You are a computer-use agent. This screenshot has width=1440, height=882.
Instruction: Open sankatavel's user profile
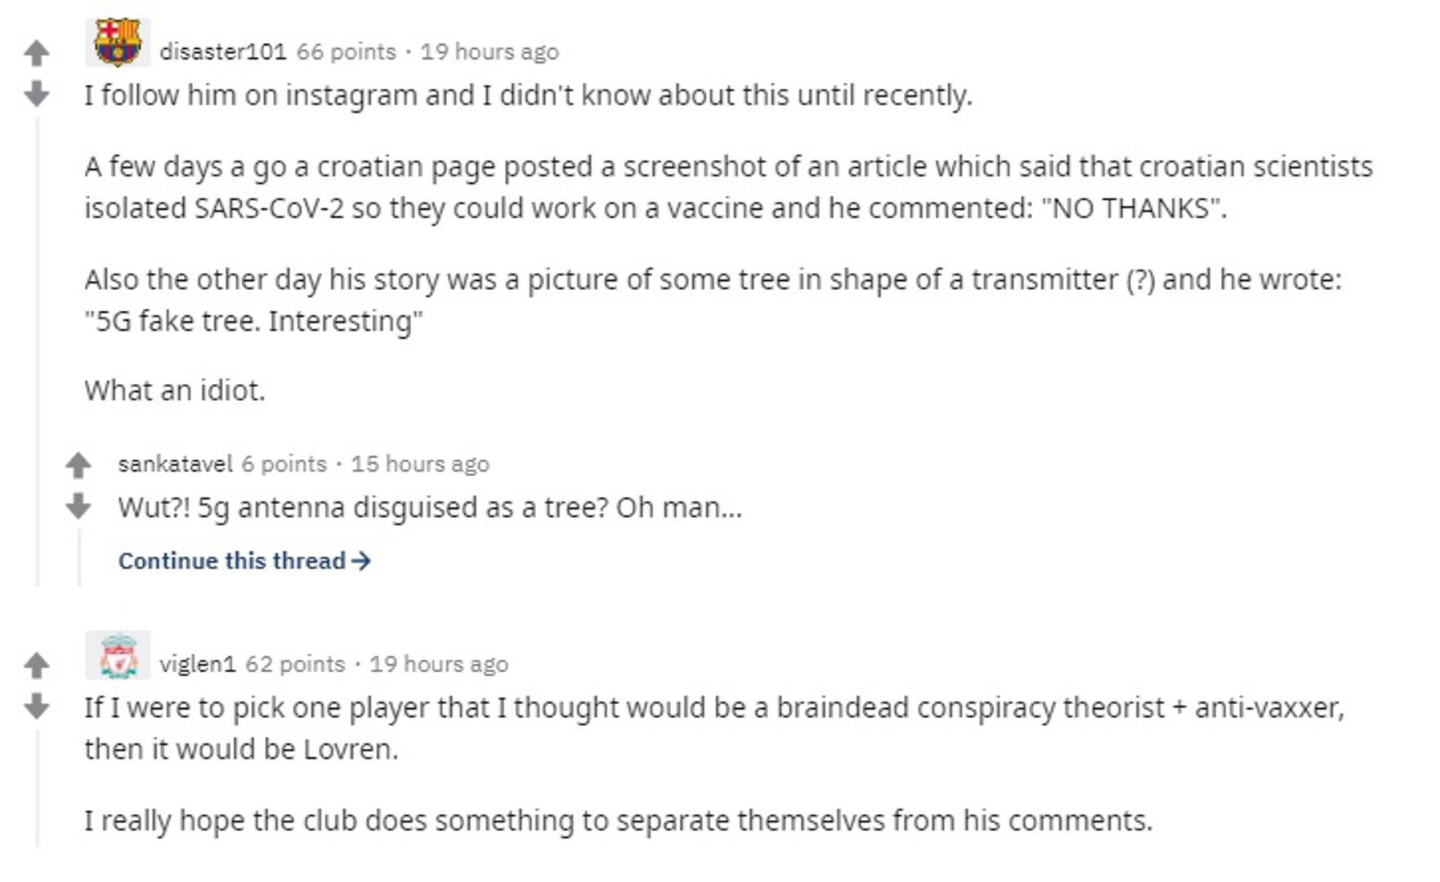pyautogui.click(x=175, y=464)
